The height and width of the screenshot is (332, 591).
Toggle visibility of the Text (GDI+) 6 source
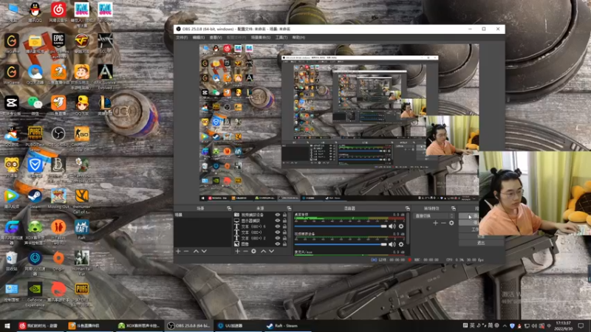[x=278, y=226]
